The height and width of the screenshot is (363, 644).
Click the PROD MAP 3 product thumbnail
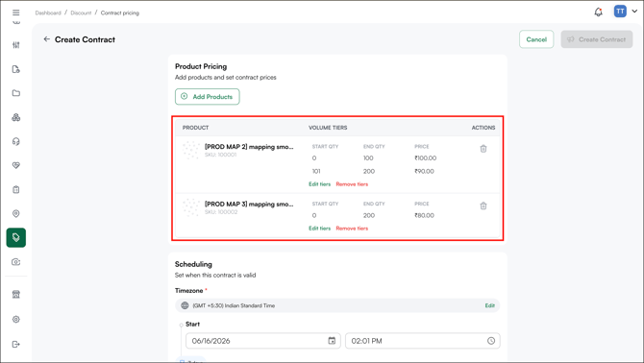click(191, 207)
